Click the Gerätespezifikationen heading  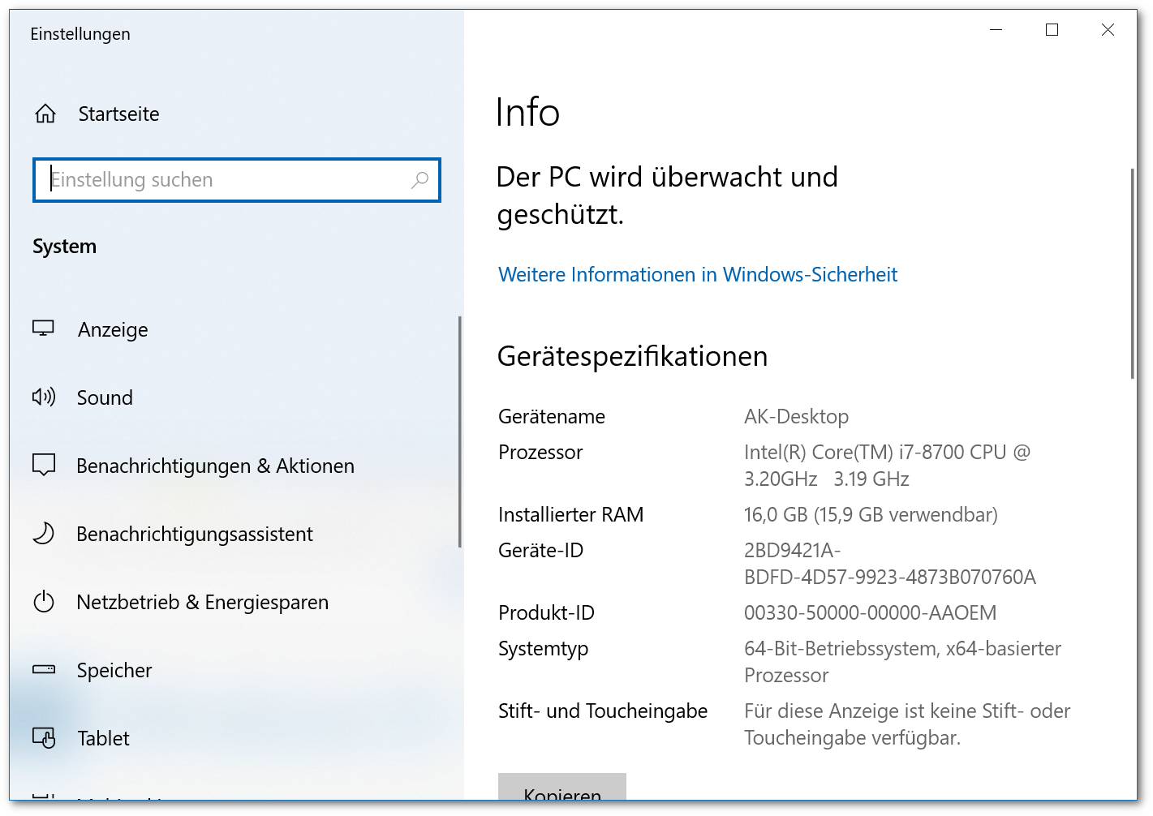point(632,356)
